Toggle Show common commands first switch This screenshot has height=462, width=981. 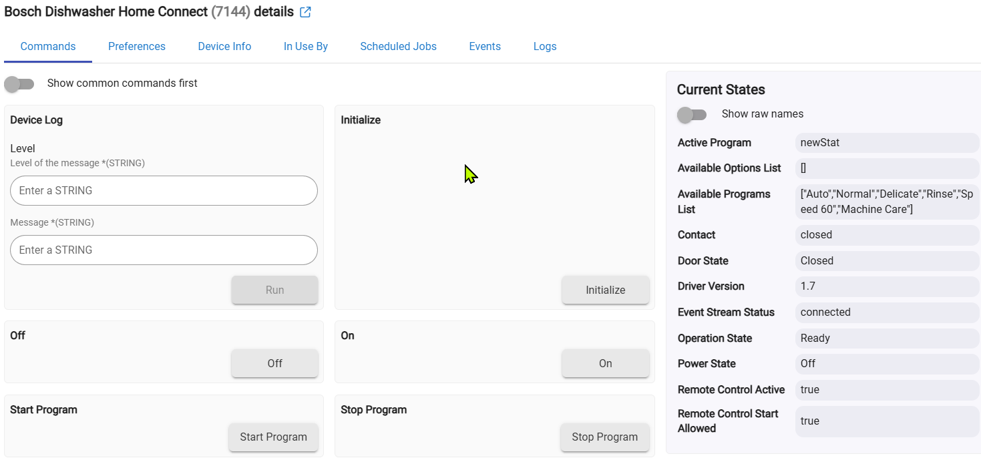(19, 83)
